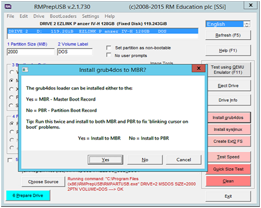261x208 pixels.
Task: Click Choose Source button
Action: tap(43, 182)
